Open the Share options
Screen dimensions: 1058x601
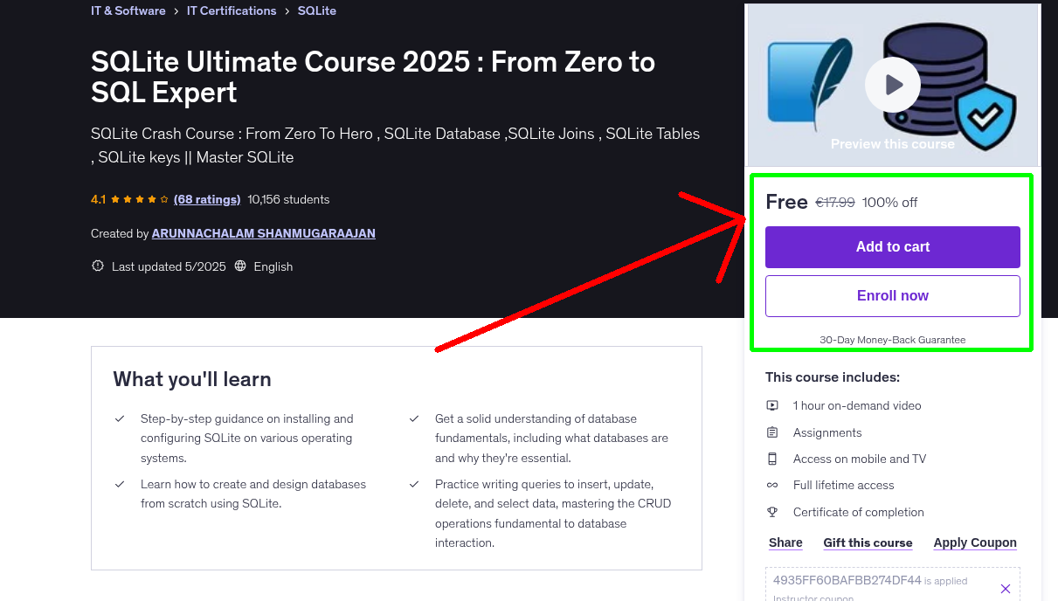785,542
